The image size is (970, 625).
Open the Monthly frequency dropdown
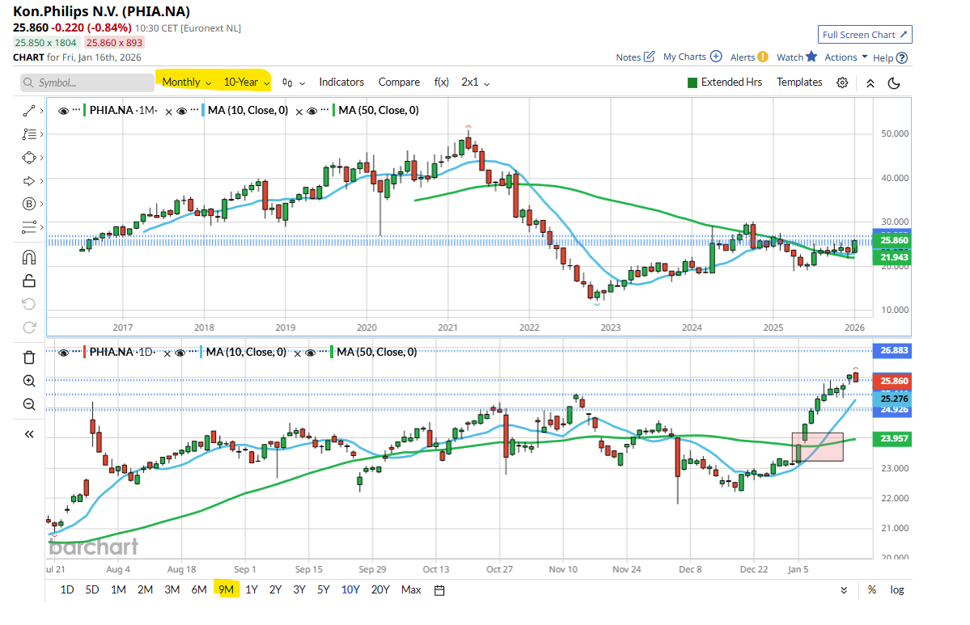pyautogui.click(x=186, y=82)
